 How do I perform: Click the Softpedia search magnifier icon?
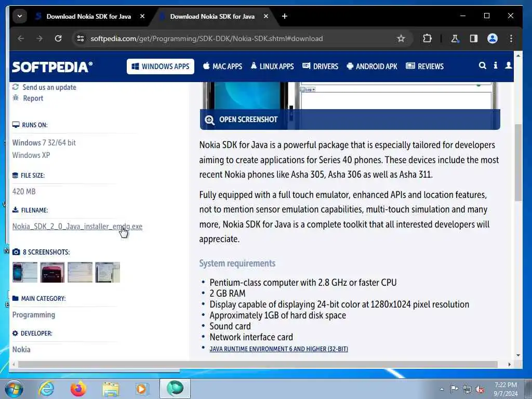[482, 65]
